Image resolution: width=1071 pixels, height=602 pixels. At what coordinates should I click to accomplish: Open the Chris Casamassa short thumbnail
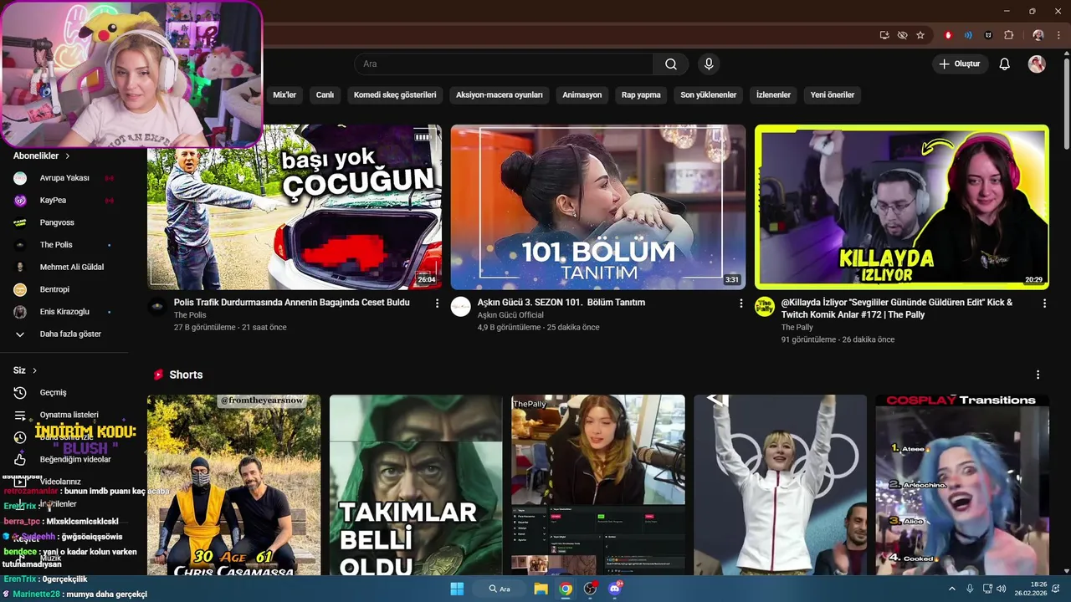pos(234,485)
